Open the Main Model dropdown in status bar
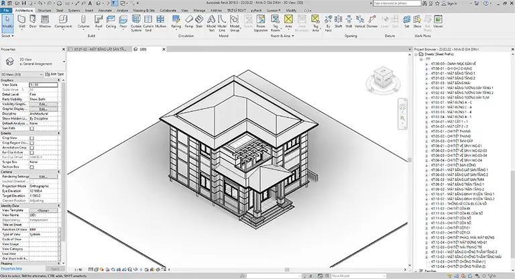515x279 pixels. tap(358, 276)
